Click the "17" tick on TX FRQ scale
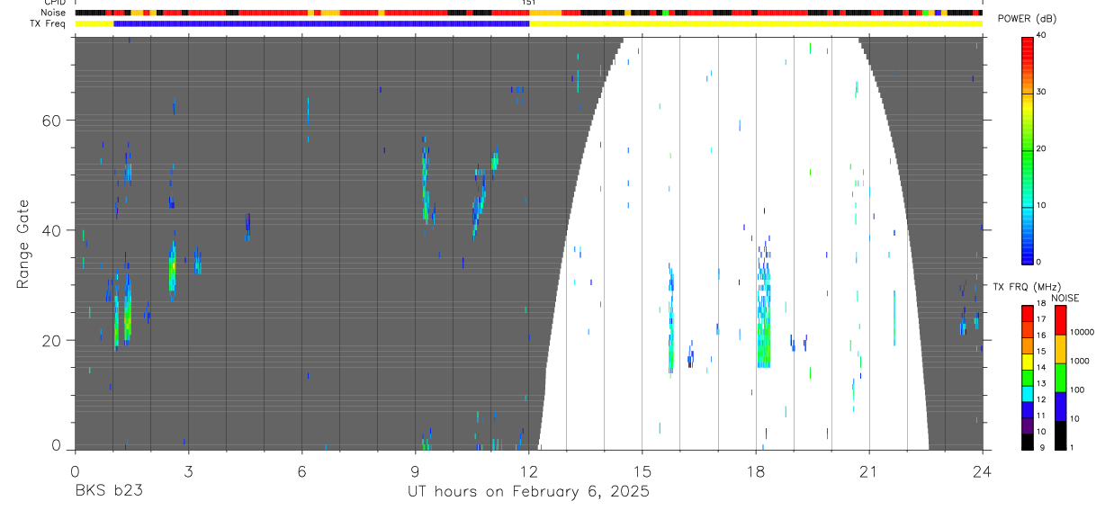This screenshot has width=1105, height=510. 1041,319
